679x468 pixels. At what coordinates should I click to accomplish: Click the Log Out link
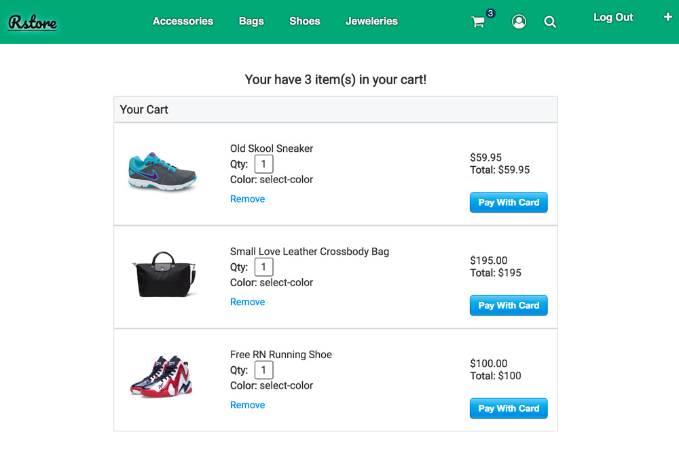tap(613, 18)
